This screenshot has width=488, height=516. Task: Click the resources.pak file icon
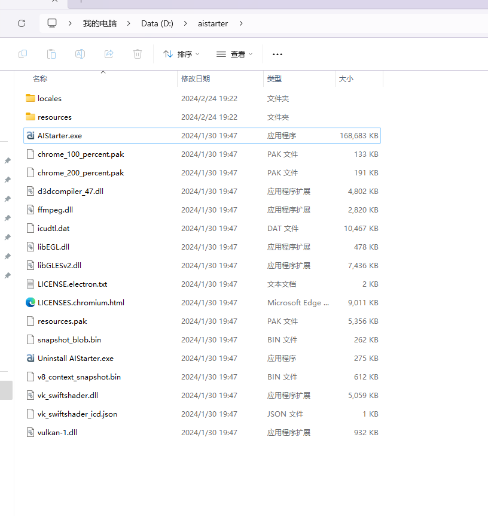(x=30, y=321)
